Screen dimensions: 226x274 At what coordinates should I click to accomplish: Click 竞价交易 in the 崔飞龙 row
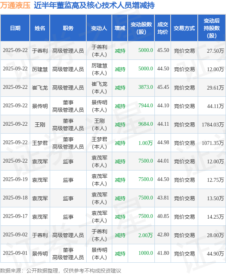[x=184, y=88]
